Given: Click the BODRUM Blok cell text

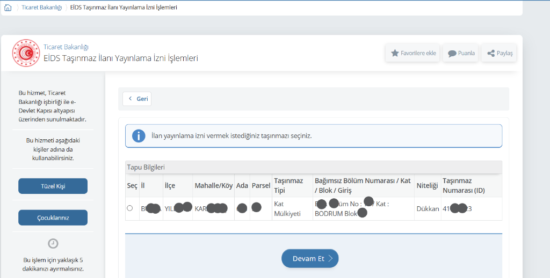Looking at the screenshot, I should 336,214.
